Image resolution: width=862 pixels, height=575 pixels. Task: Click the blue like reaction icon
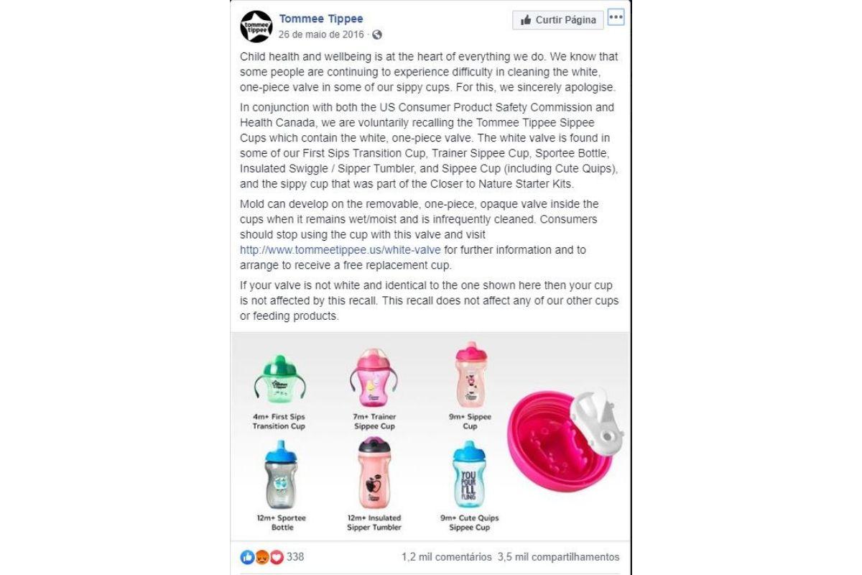(247, 557)
